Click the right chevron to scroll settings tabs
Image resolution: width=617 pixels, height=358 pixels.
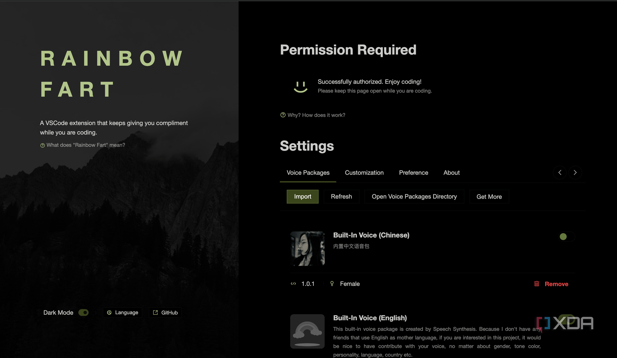575,172
